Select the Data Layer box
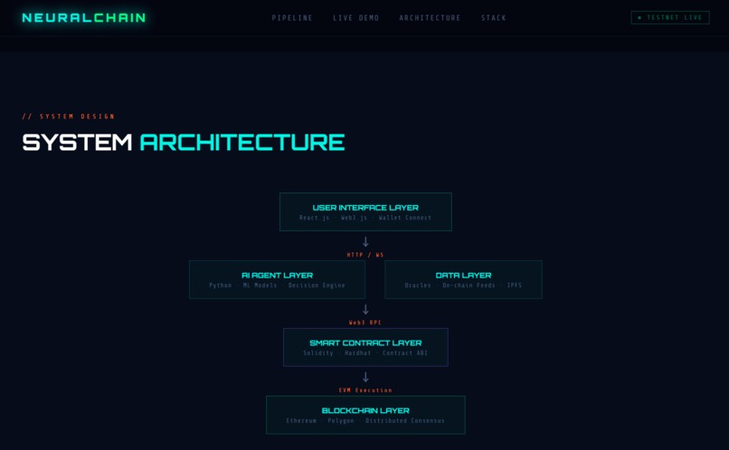This screenshot has width=729, height=450. [463, 279]
